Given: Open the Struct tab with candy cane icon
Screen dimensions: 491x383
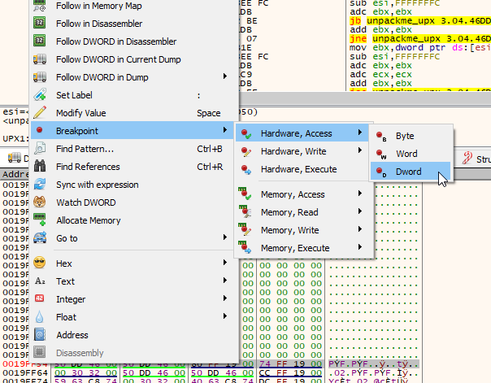Looking at the screenshot, I should 476,159.
